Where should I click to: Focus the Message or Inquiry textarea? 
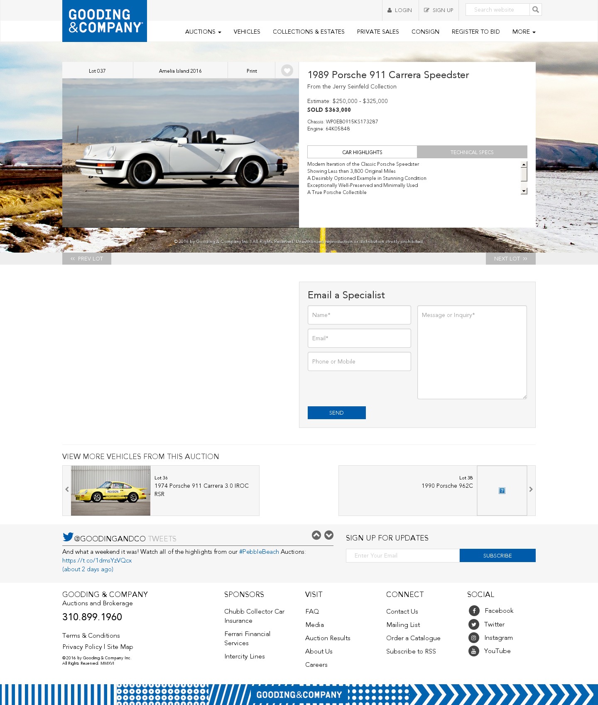[472, 352]
